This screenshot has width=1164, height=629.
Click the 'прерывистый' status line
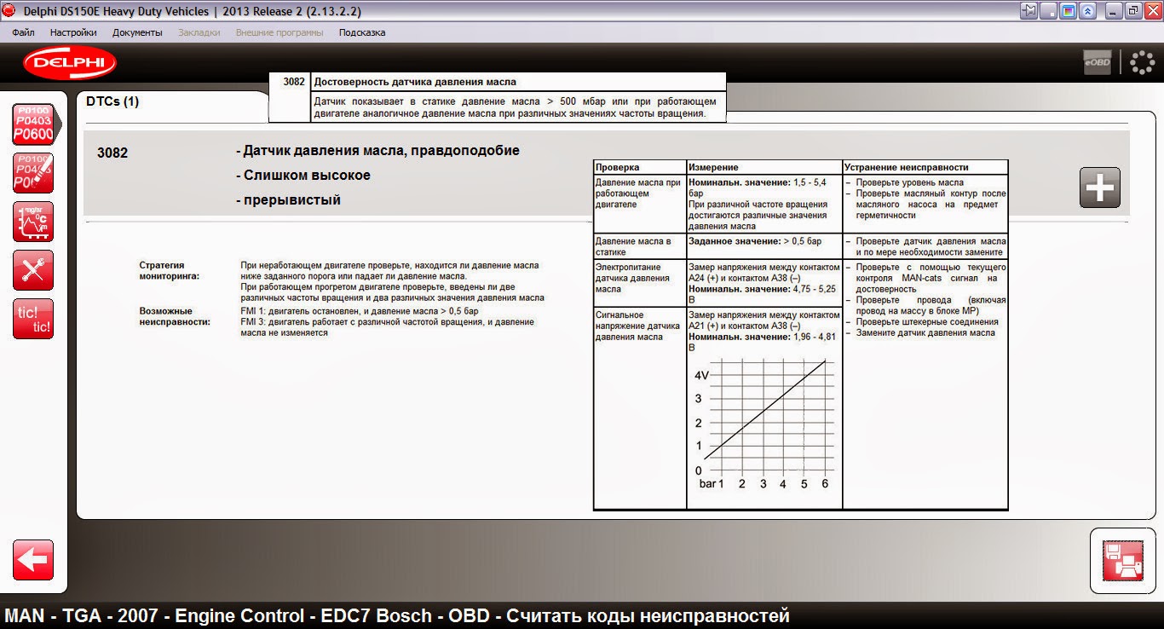coord(288,200)
